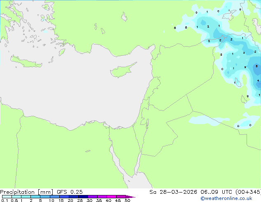Click the '(00+345)' forecast offset text
This screenshot has width=261, height=202.
coord(248,192)
